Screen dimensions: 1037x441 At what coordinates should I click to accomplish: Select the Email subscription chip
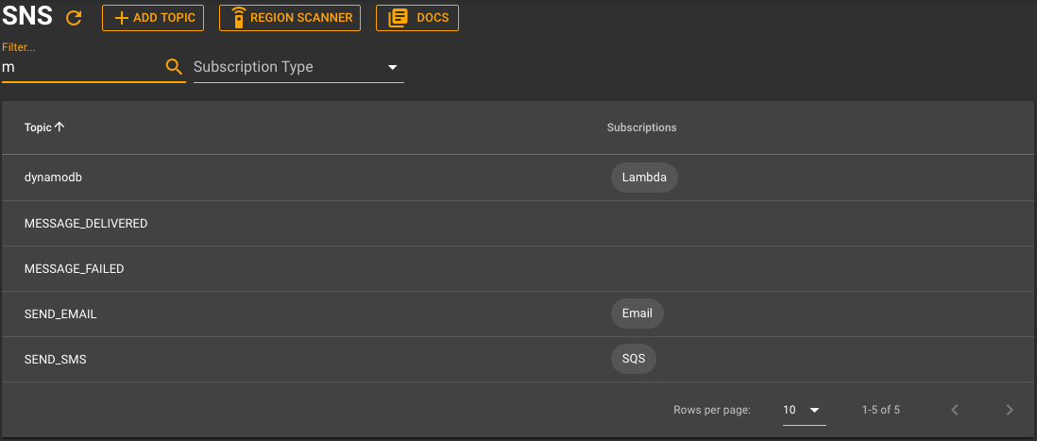click(637, 314)
